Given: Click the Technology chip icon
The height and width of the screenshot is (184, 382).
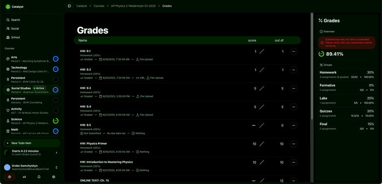Looking at the screenshot, I should tap(8, 69).
